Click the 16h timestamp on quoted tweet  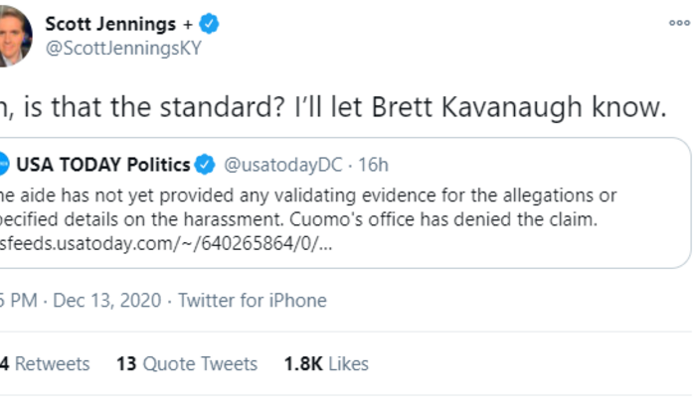click(373, 164)
